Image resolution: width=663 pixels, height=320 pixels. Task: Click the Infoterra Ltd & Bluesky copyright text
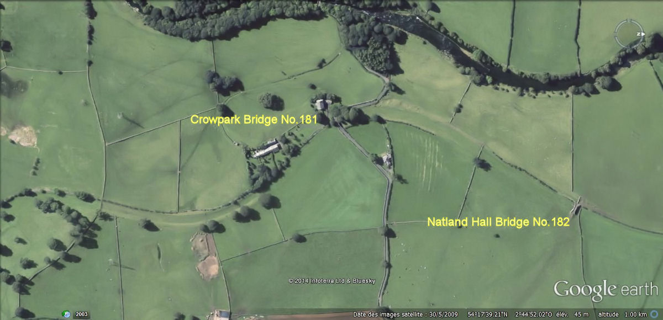pyautogui.click(x=331, y=281)
